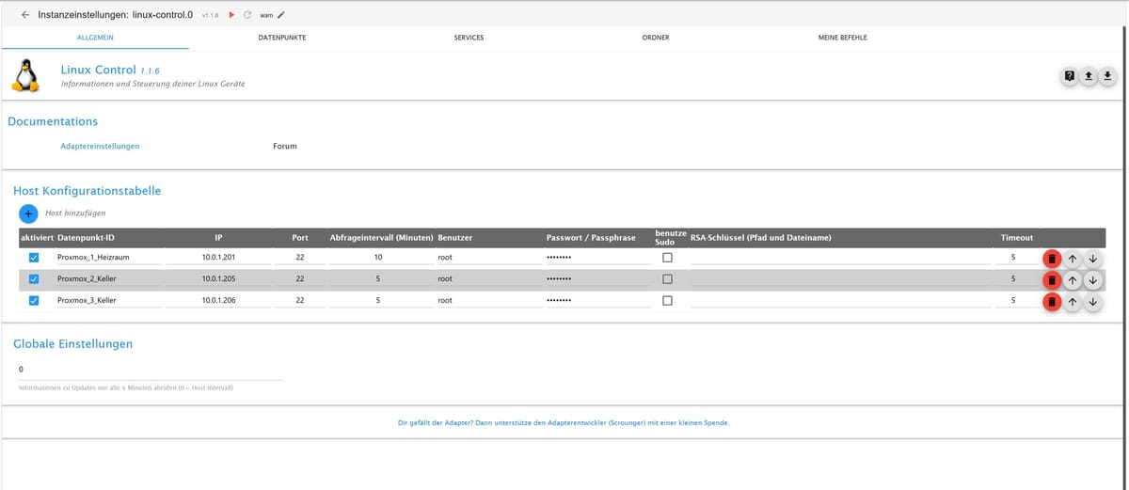Toggle aktiviert checkbox for Proxmox_2_Keller
The height and width of the screenshot is (490, 1129).
coord(34,278)
